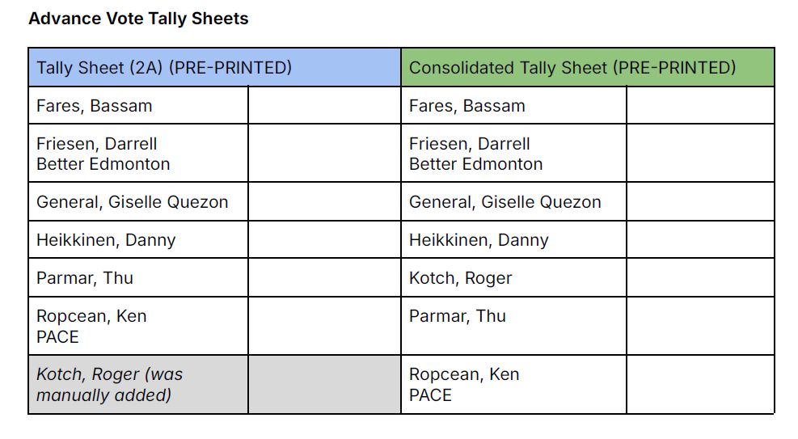The height and width of the screenshot is (439, 798).
Task: Click Heikkinen, Danny in the Consolidated sheet
Action: (479, 240)
